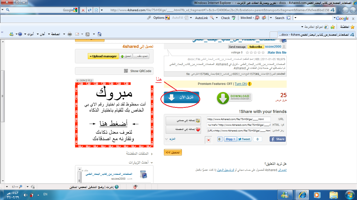Collapse the أحدث الزيارات section
357x200 pixels.
point(140,162)
